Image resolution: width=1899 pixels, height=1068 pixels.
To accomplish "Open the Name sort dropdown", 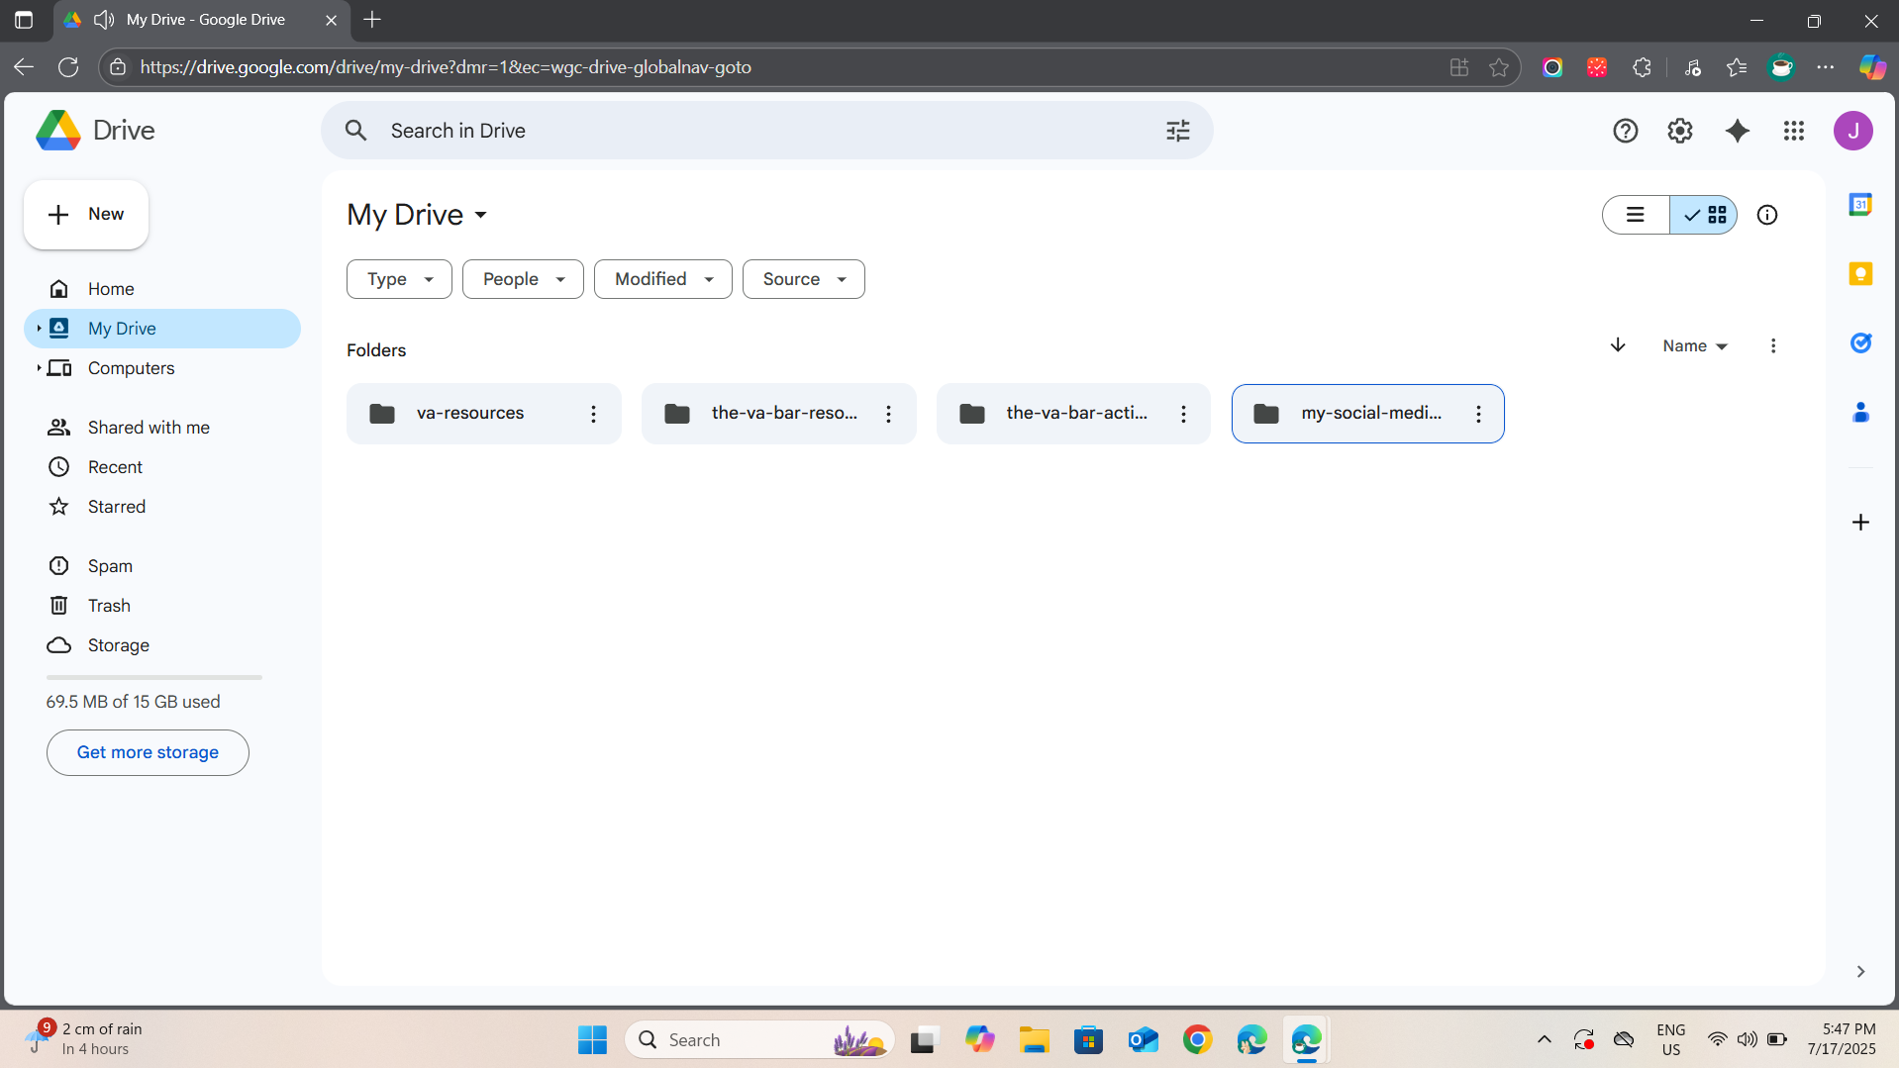I will coord(1695,345).
